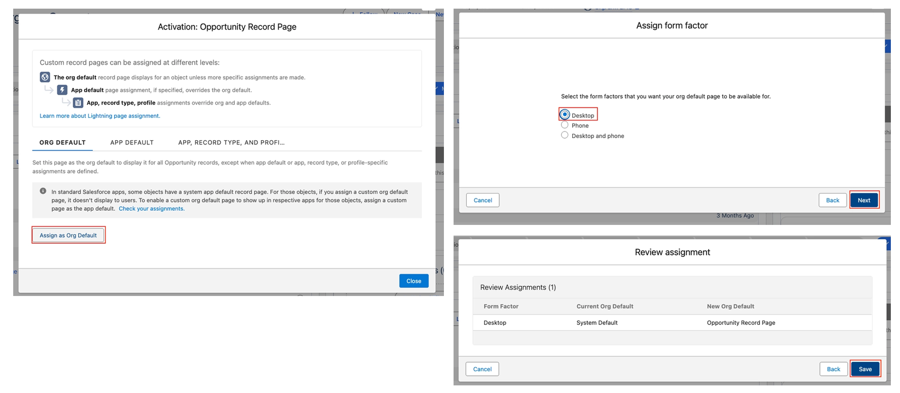Save the reviewed assignment
The width and height of the screenshot is (900, 393).
[x=865, y=369]
